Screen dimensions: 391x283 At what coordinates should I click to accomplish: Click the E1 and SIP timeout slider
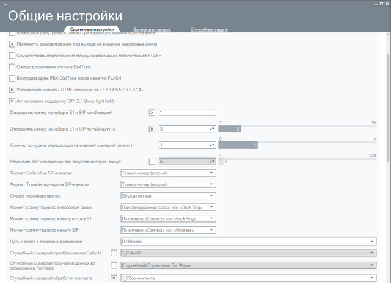point(299,129)
